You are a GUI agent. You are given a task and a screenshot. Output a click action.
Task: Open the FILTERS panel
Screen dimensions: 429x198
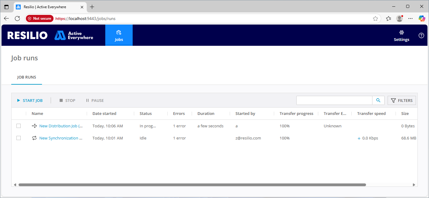tap(402, 100)
